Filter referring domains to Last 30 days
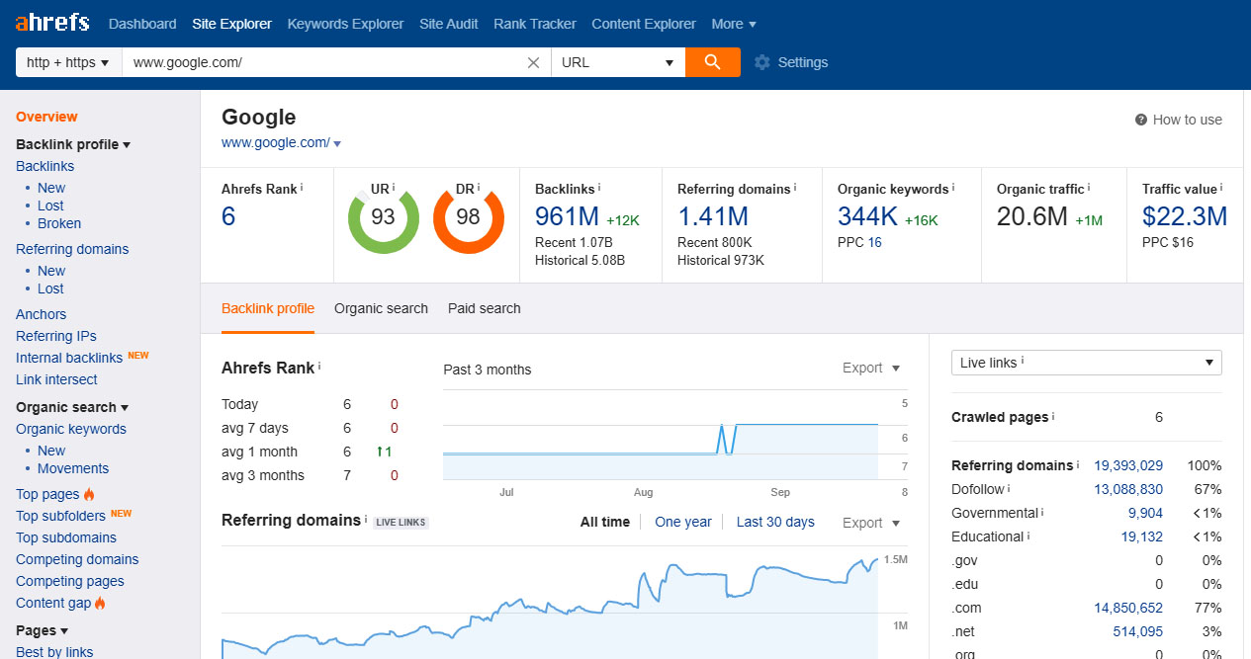1251x659 pixels. click(775, 522)
